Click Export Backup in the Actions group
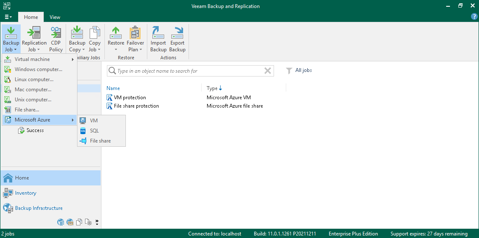 pos(177,40)
